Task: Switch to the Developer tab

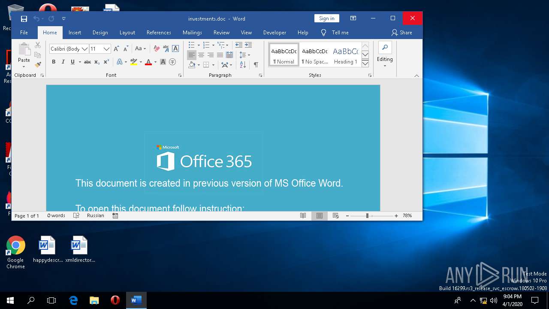Action: [x=274, y=33]
